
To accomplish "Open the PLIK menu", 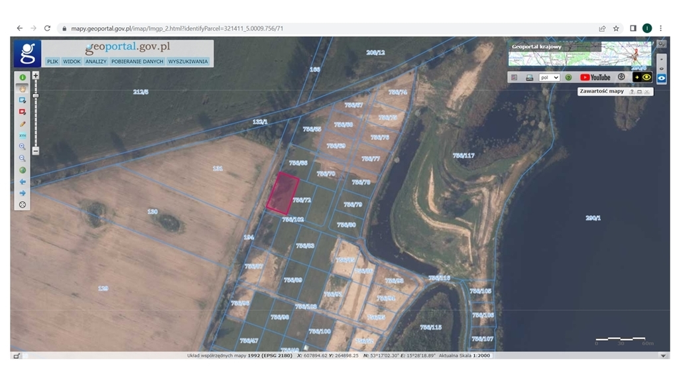I will tap(53, 62).
